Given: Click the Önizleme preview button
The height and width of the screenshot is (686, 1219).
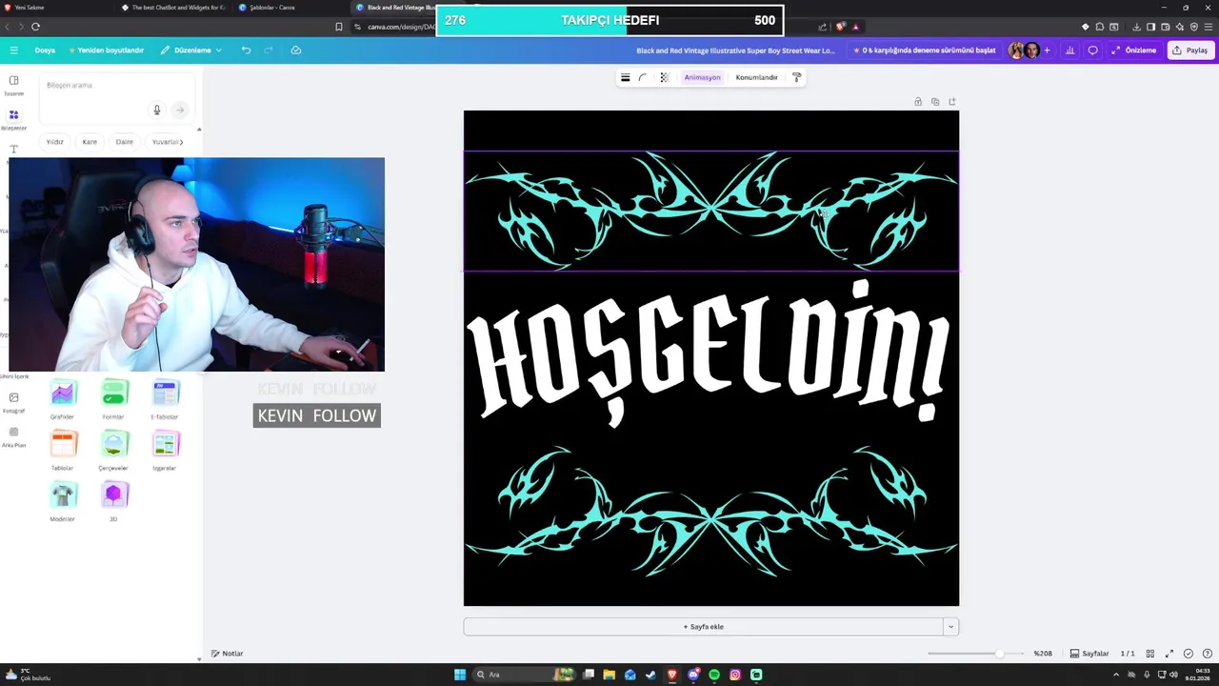Looking at the screenshot, I should pyautogui.click(x=1134, y=50).
